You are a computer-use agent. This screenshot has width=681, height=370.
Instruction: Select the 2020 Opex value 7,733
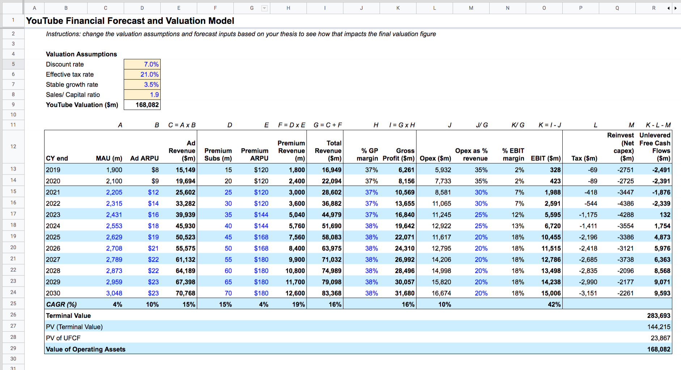(435, 181)
